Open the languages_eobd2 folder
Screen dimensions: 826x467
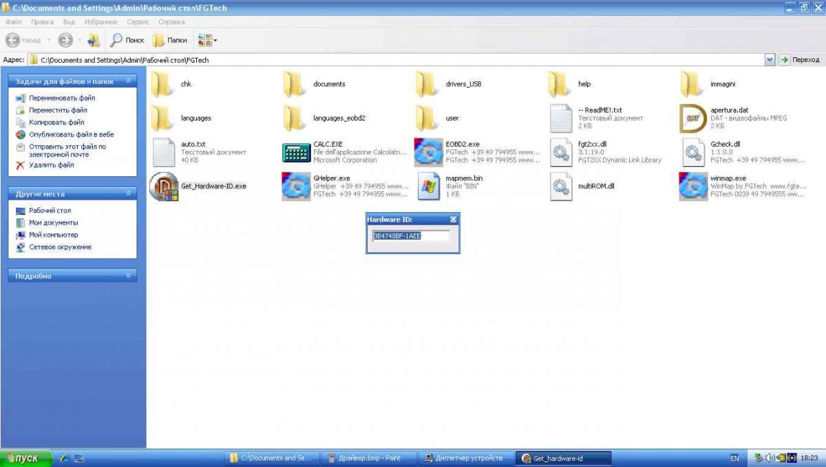[296, 118]
